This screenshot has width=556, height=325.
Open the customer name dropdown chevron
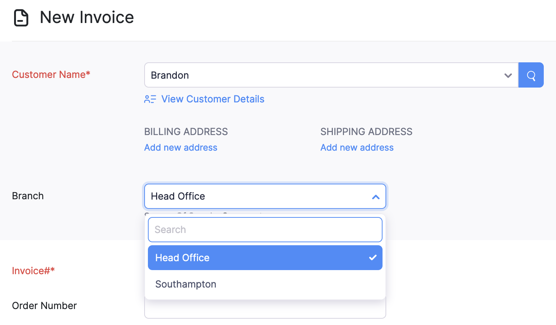coord(507,75)
